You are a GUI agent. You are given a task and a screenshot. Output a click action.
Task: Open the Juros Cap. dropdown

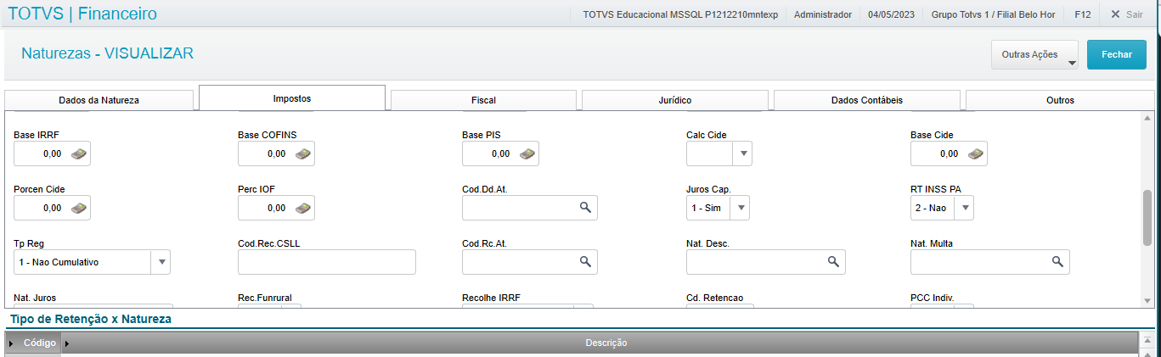coord(741,208)
